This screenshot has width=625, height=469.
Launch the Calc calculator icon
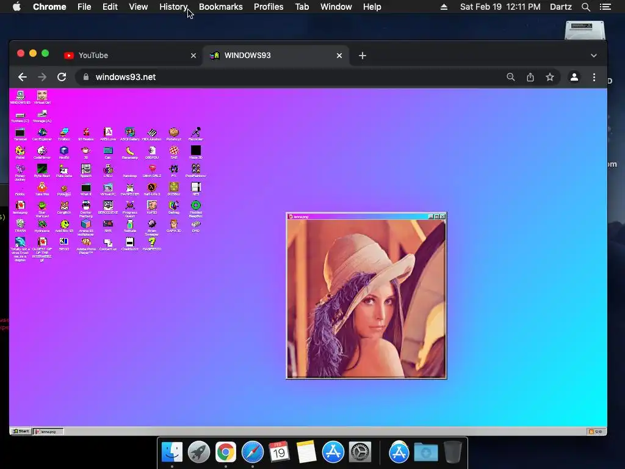coord(107,152)
